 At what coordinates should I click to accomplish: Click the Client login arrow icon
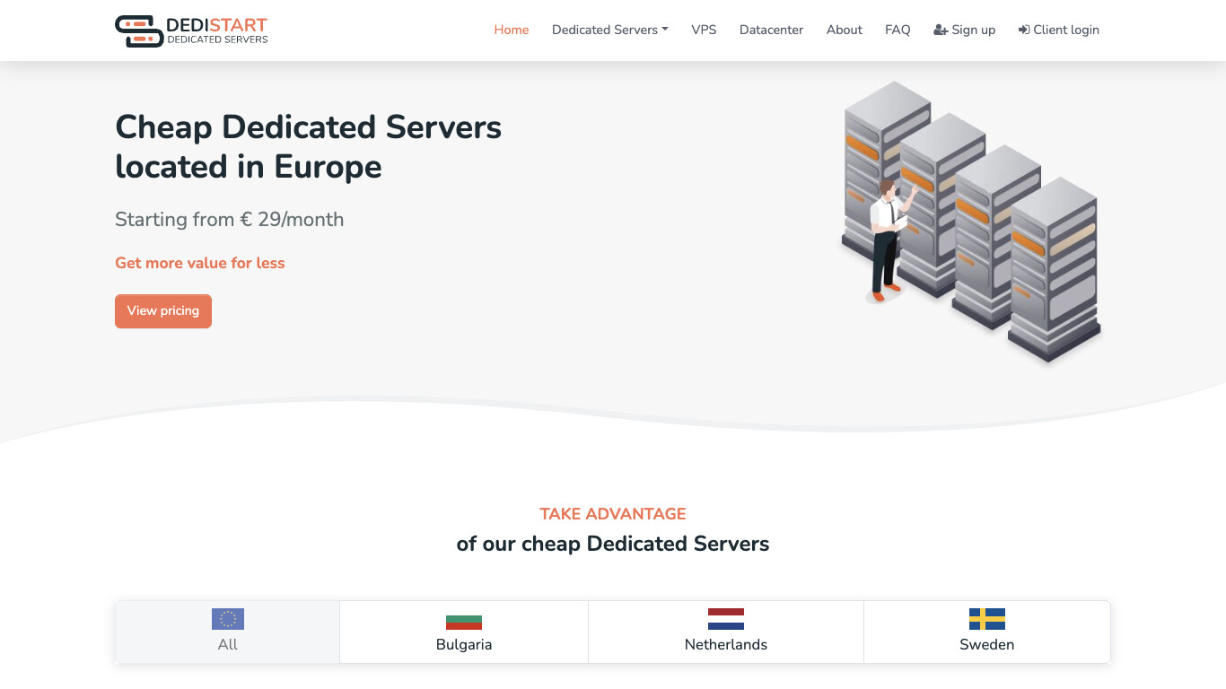pos(1024,30)
